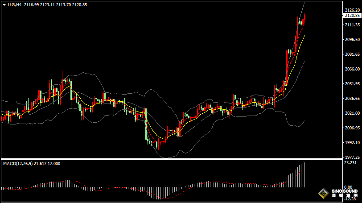The image size is (362, 203).
Task: Click the 1977.25 price axis label
Action: [352, 157]
